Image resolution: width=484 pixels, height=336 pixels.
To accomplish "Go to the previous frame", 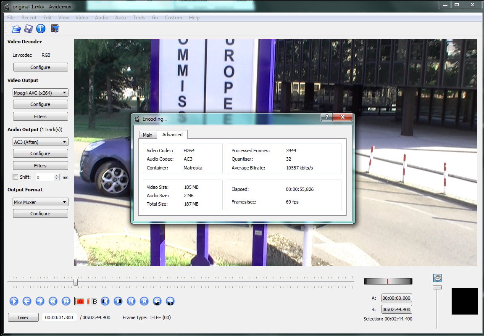I will click(x=27, y=301).
